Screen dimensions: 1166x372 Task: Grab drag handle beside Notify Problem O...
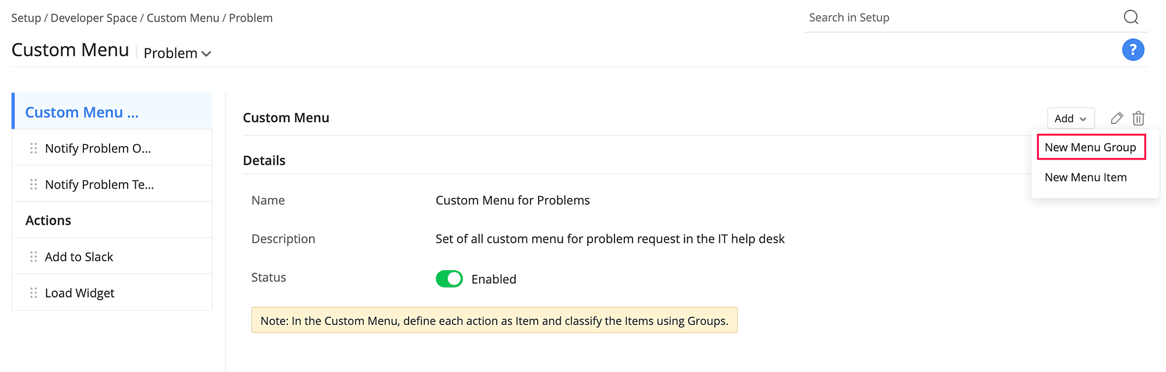34,148
